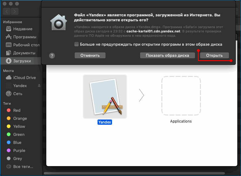
Task: Open the help question mark button
Action: click(x=52, y=56)
